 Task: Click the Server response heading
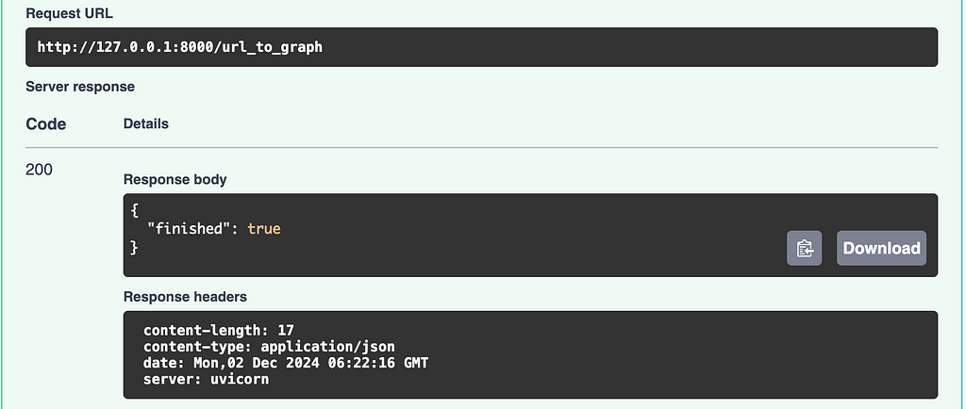click(x=80, y=87)
